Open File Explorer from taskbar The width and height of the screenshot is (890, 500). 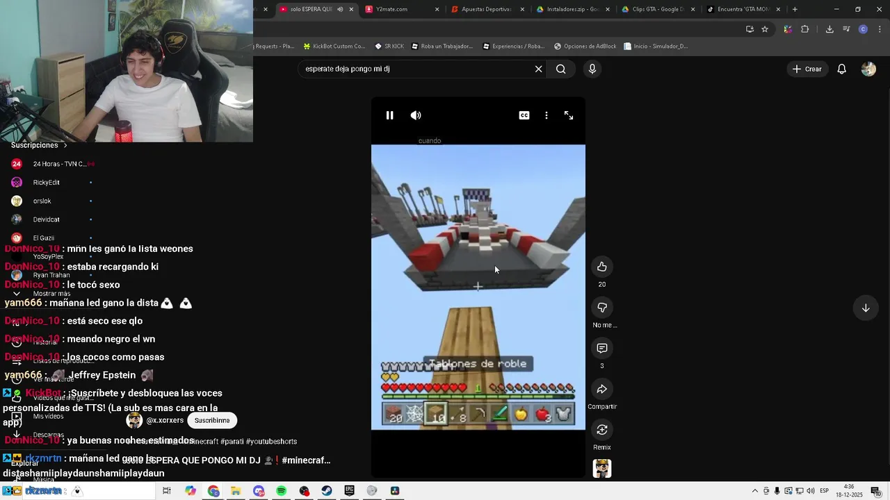[x=236, y=491]
